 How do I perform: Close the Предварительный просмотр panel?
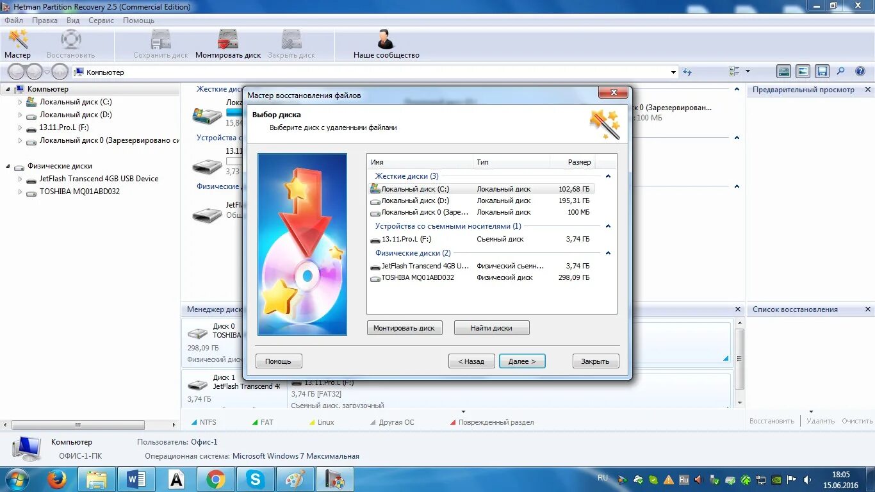(869, 90)
